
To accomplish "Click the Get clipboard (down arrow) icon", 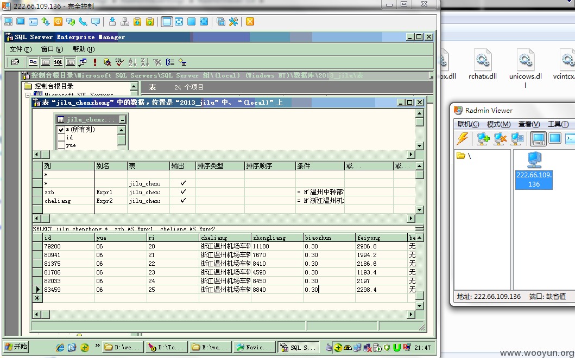I will pos(137,22).
